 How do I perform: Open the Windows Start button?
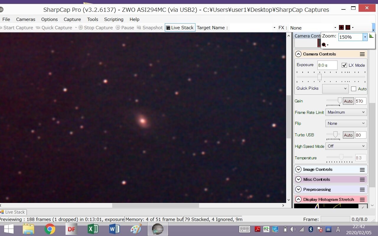8,229
